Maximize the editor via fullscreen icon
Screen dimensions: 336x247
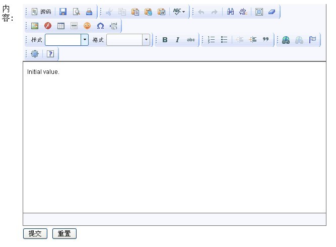click(35, 54)
